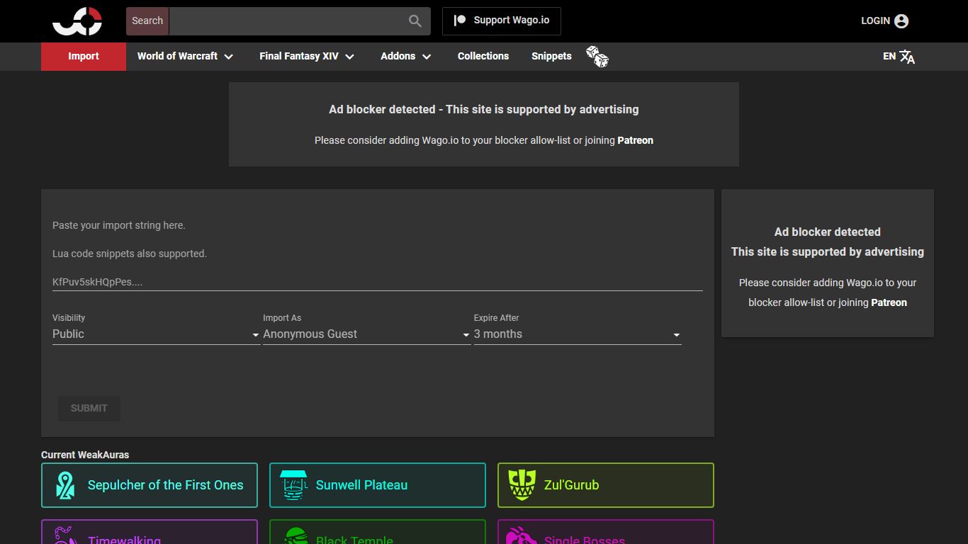
Task: Go to Collections
Action: click(483, 57)
